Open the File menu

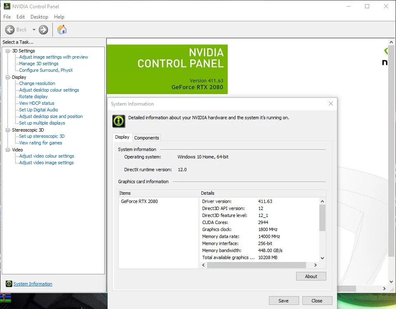[7, 17]
